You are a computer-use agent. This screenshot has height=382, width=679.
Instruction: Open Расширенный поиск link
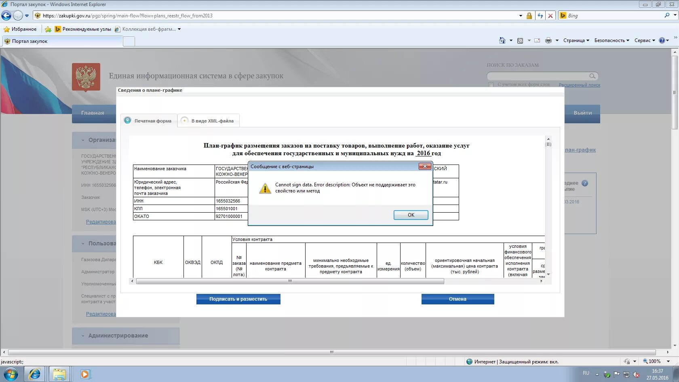coord(579,85)
